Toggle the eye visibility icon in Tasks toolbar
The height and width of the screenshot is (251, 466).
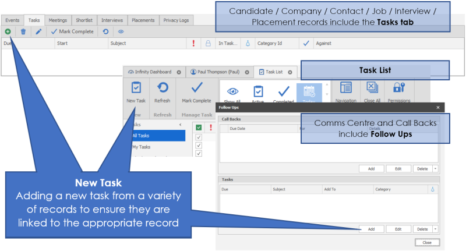point(121,31)
